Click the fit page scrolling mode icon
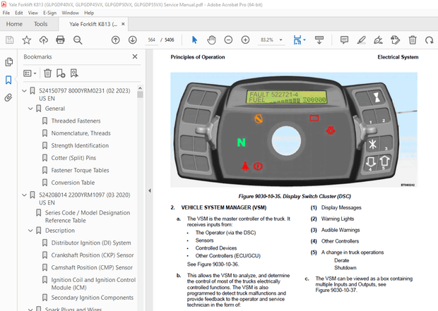Viewport: 438px width, 311px height. tap(297, 40)
